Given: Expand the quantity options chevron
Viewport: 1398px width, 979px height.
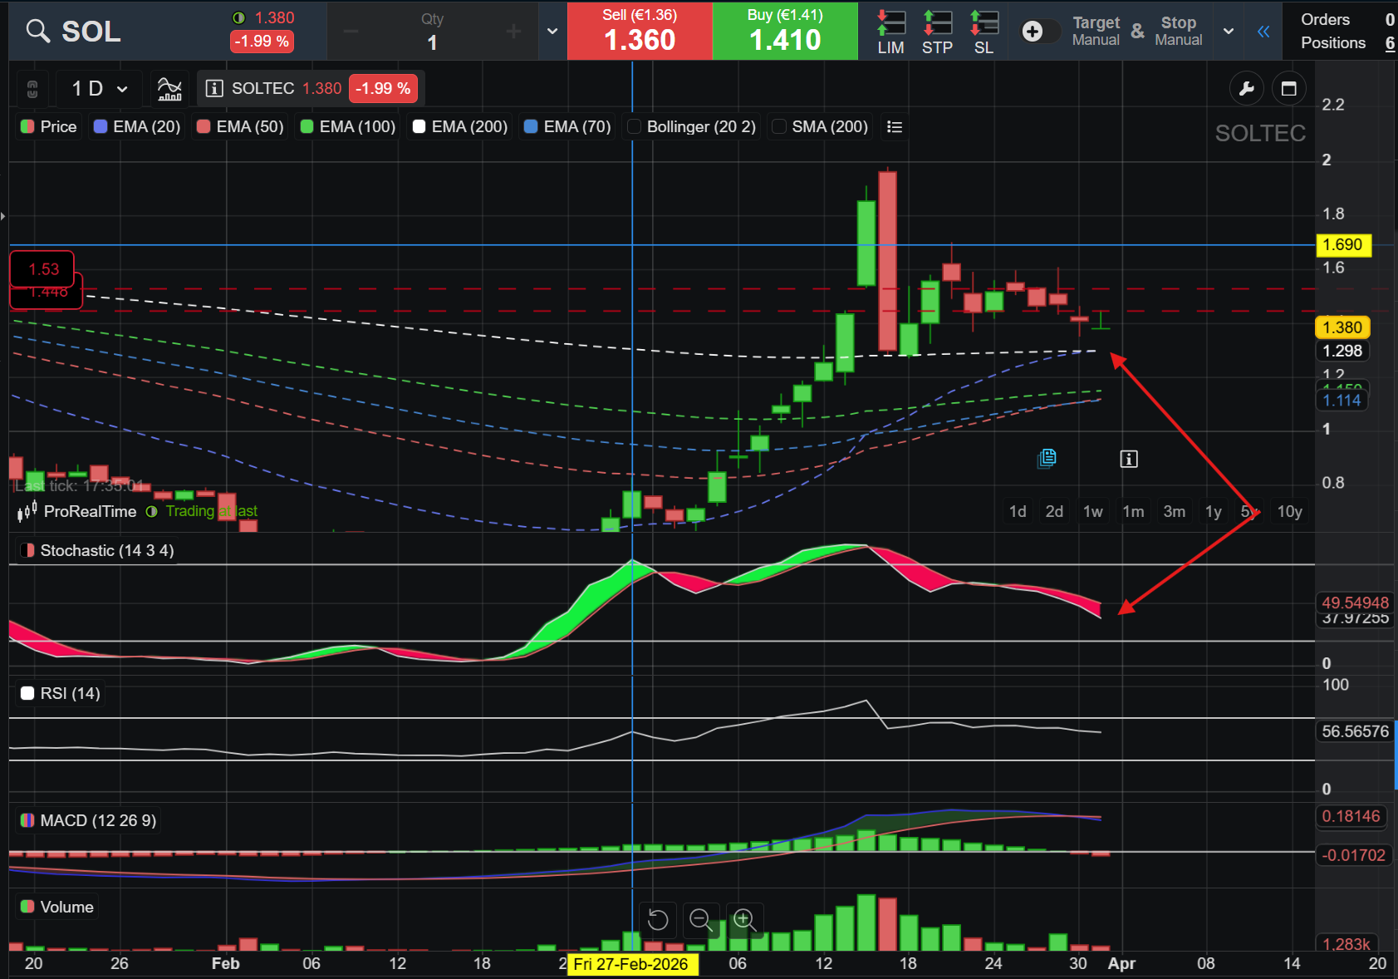Looking at the screenshot, I should [552, 32].
